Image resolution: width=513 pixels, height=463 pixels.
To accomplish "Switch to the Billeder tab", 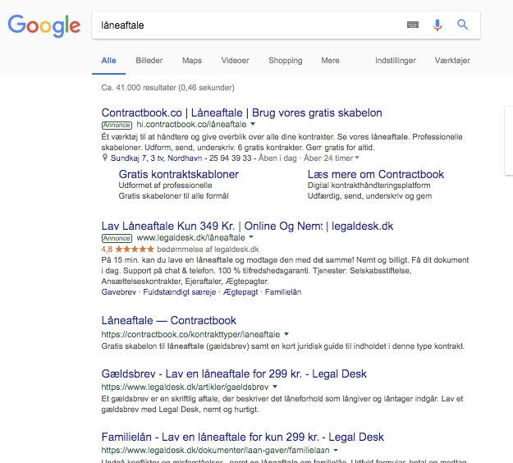I will click(149, 61).
